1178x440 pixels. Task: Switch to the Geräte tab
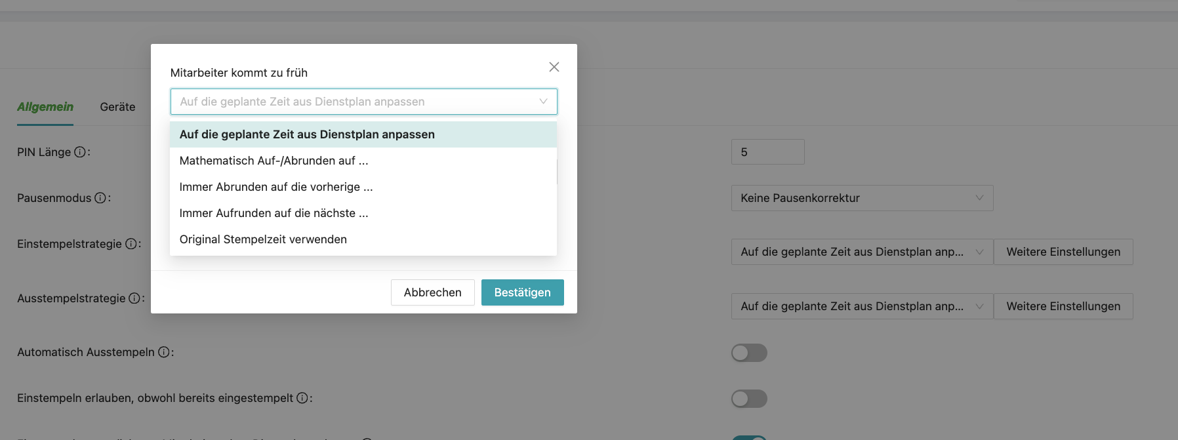(x=117, y=107)
